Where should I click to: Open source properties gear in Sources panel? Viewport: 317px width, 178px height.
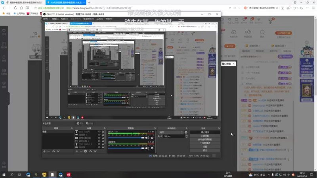86,151
